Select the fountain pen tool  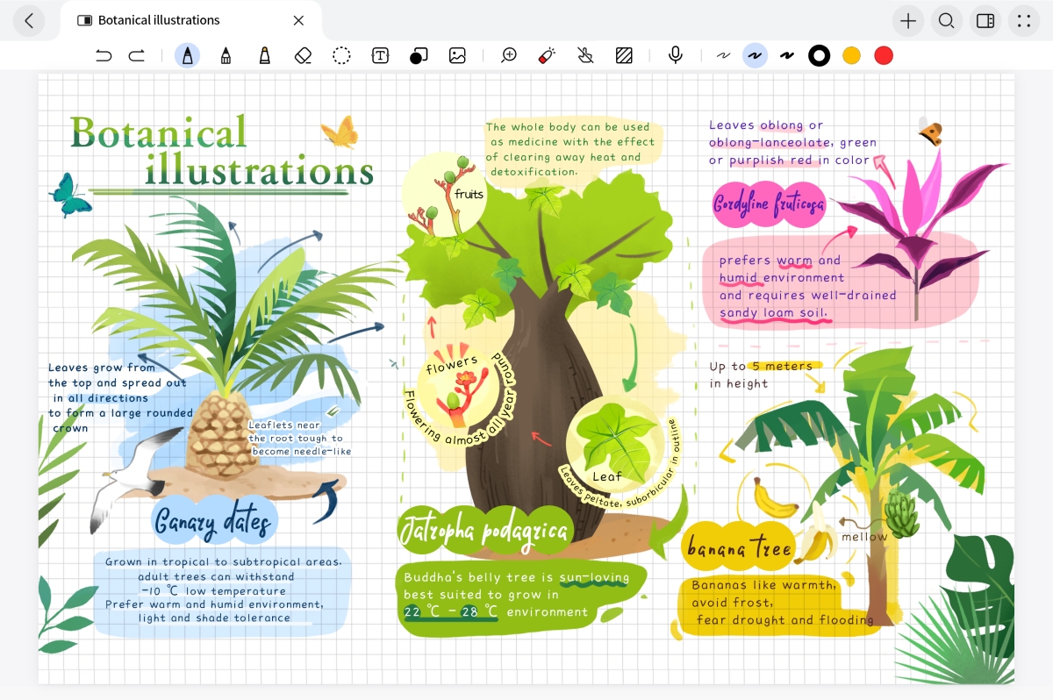187,56
